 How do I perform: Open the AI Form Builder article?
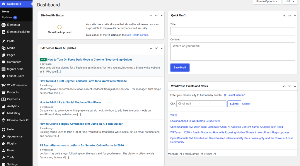81,124
